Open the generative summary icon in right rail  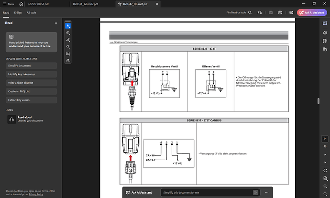(325, 33)
